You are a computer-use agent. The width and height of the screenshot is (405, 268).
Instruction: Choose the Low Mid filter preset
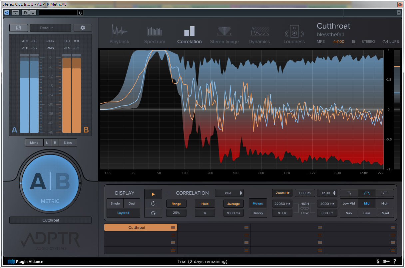349,204
